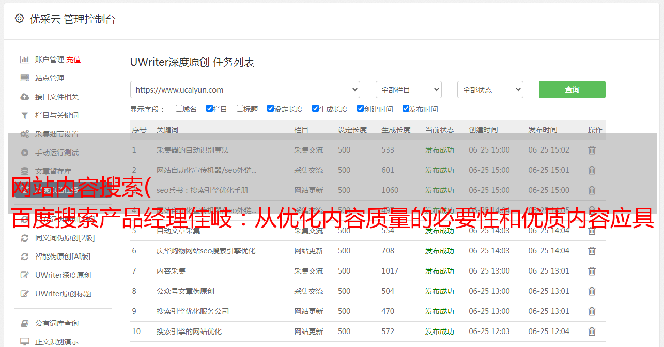Open 同义词伪原创[2版] in the sidebar
The height and width of the screenshot is (347, 664).
tap(65, 238)
